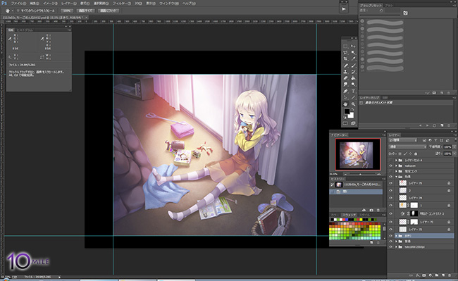Swap foreground and background colors
The image size is (458, 281).
point(352,110)
